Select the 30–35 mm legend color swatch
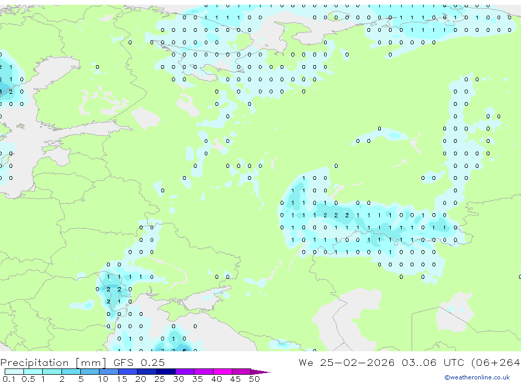 pos(185,372)
